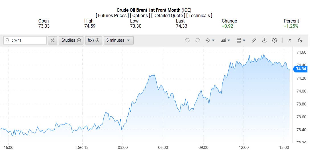
Task: Switch to the Technicals view
Action: point(199,16)
